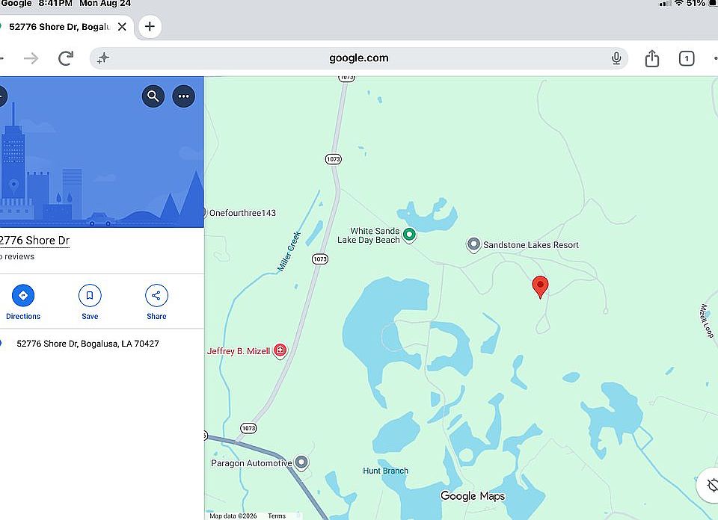The width and height of the screenshot is (718, 520).
Task: Click the forward navigation arrow
Action: pyautogui.click(x=31, y=58)
